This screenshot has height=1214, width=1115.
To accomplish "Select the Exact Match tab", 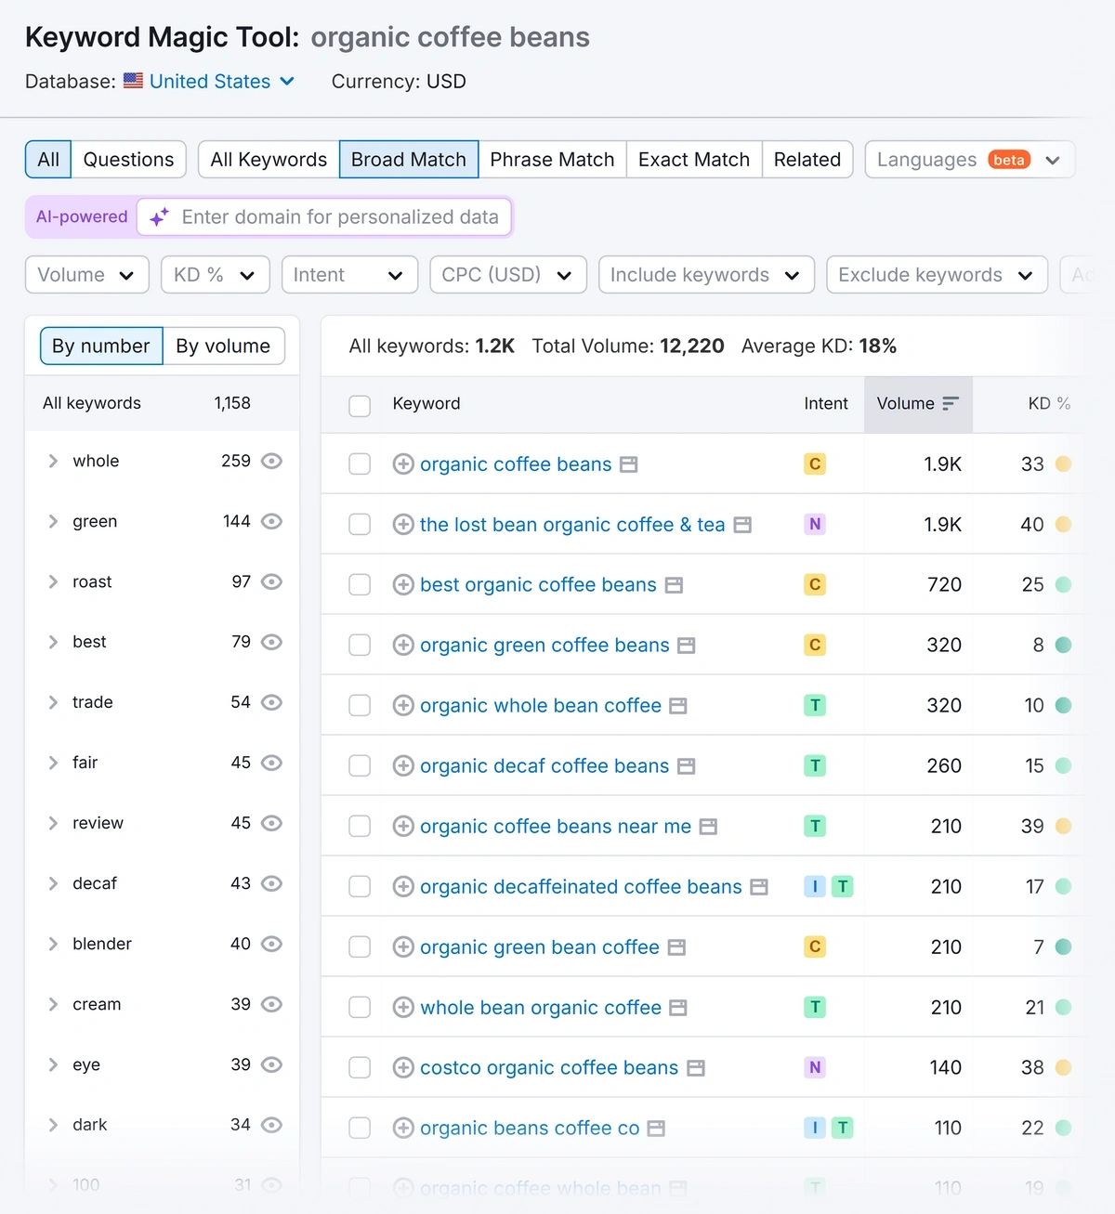I will 694,160.
